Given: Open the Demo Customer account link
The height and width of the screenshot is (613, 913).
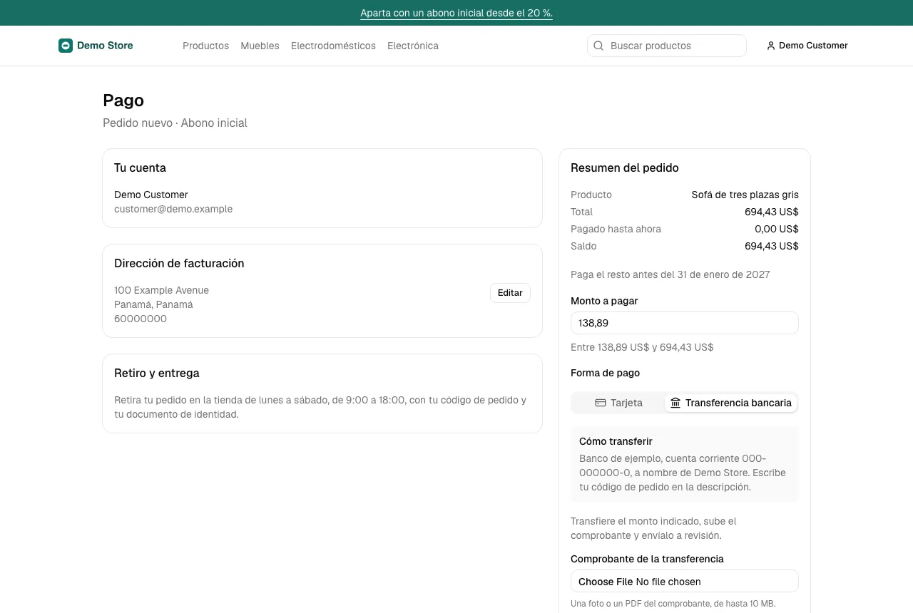Looking at the screenshot, I should point(807,46).
